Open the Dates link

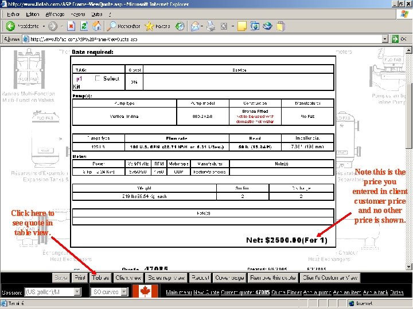pyautogui.click(x=397, y=292)
